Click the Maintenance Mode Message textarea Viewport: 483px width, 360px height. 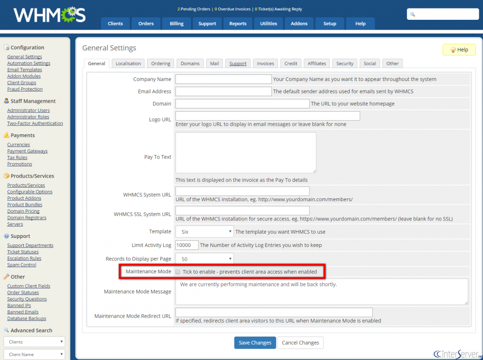[x=322, y=292]
